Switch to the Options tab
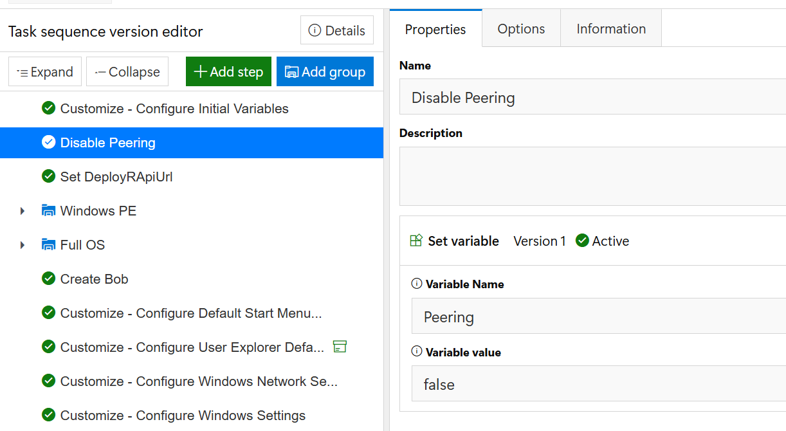Screen dimensions: 786x431 [x=521, y=28]
